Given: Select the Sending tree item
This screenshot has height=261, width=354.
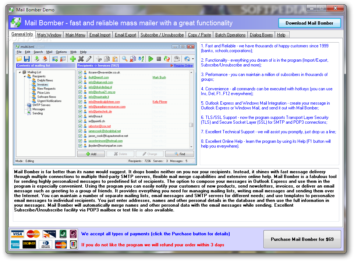Looking at the screenshot, I should coord(38,113).
